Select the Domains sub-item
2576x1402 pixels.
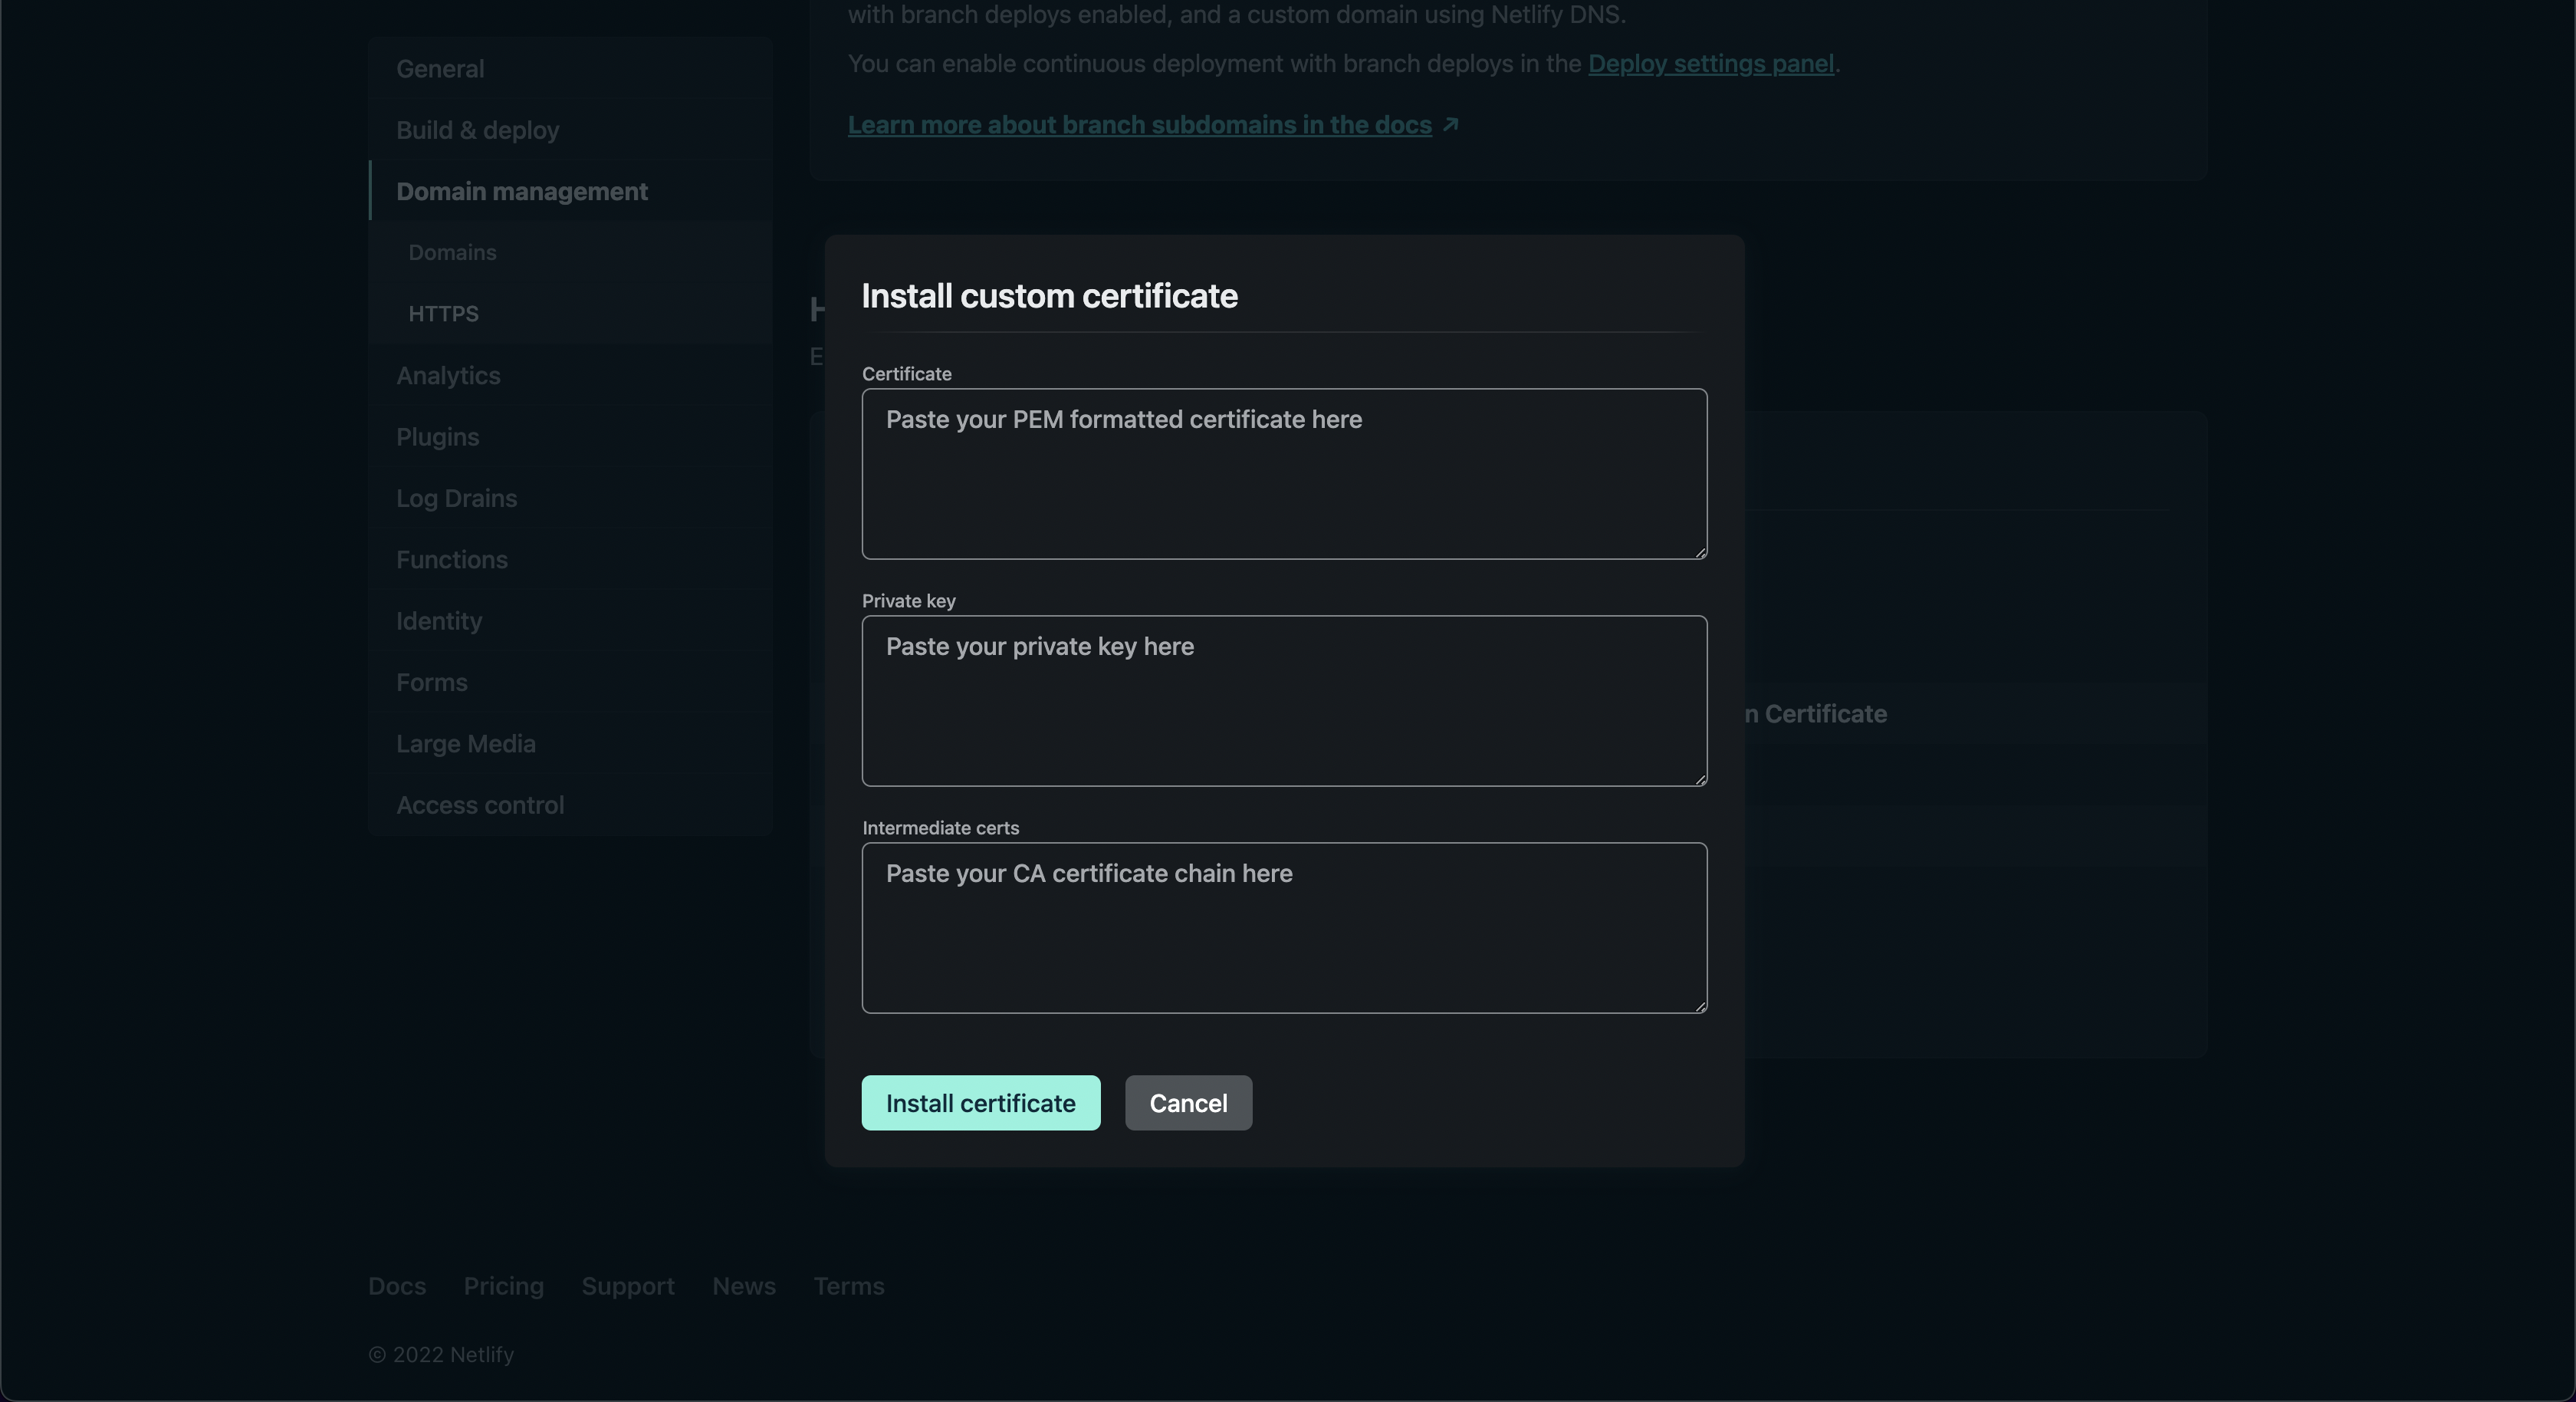tap(452, 252)
